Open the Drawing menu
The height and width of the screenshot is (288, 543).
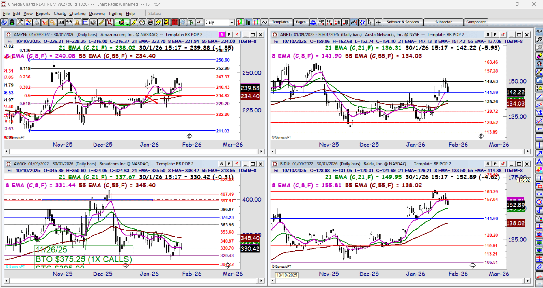click(x=97, y=13)
